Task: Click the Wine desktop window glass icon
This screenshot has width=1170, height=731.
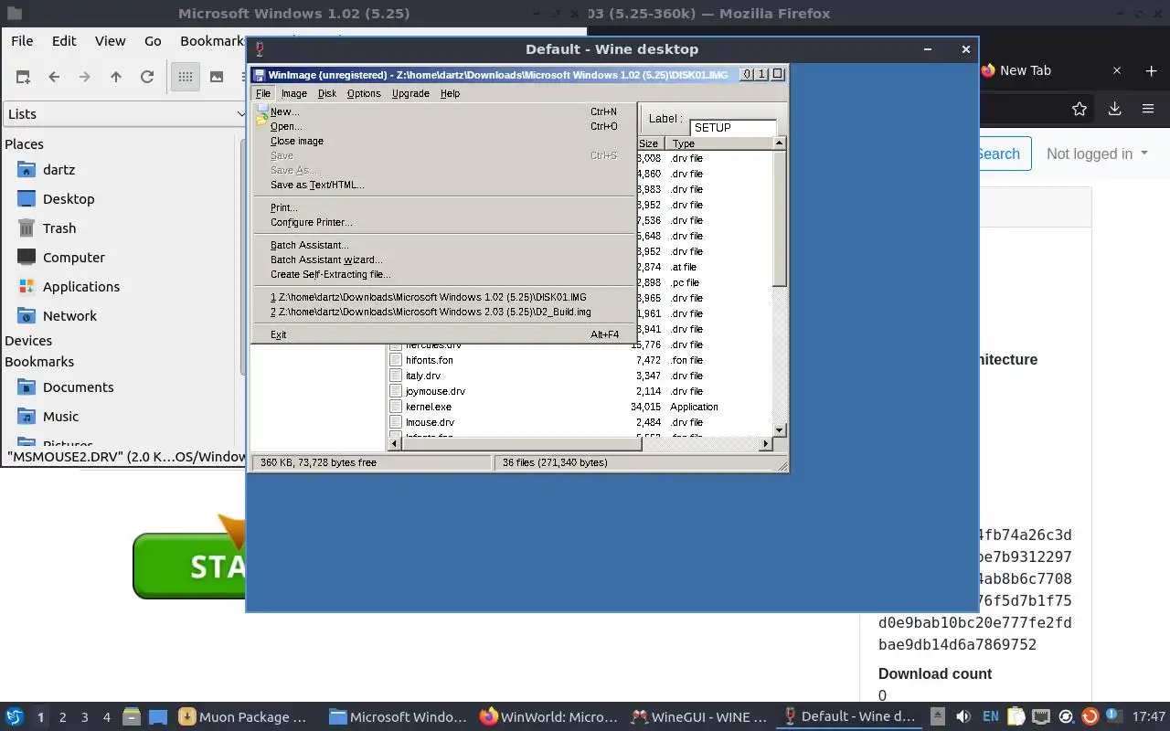Action: pos(260,49)
